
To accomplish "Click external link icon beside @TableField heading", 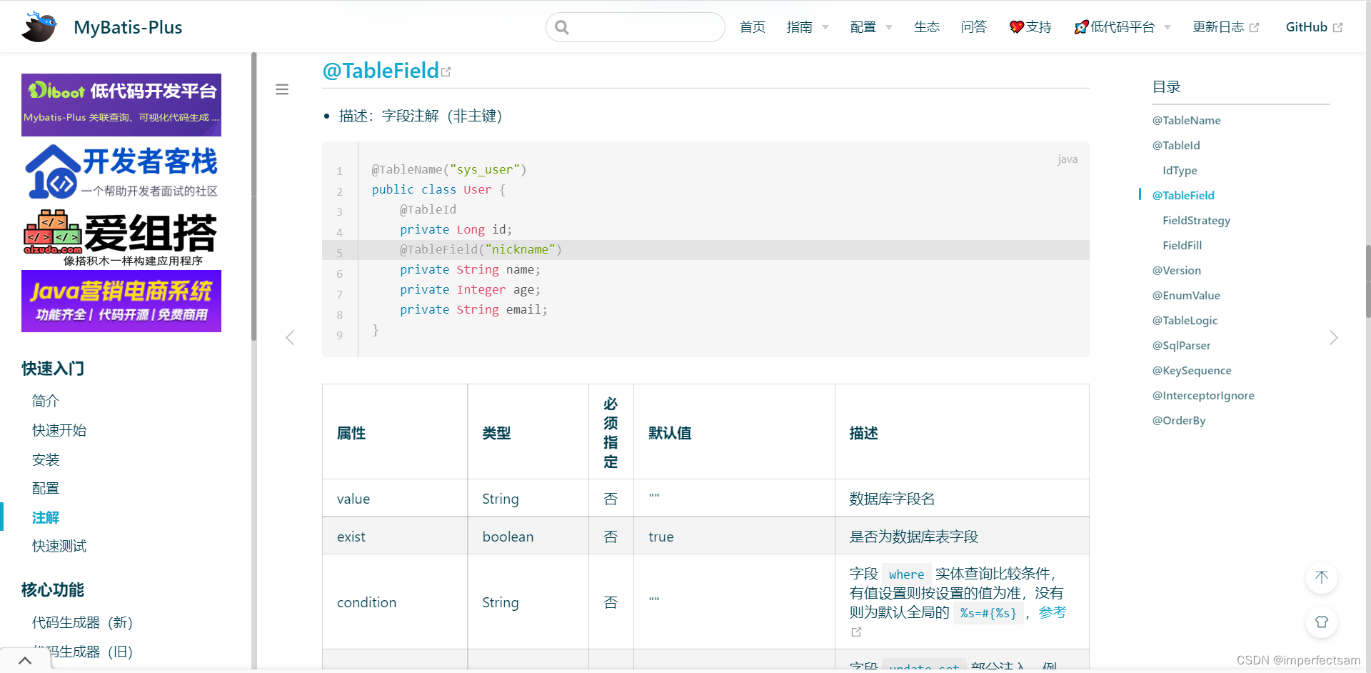I will coord(446,71).
